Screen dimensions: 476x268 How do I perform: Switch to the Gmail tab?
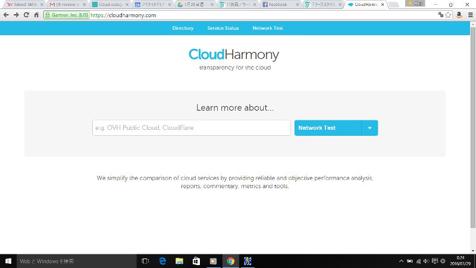68,5
